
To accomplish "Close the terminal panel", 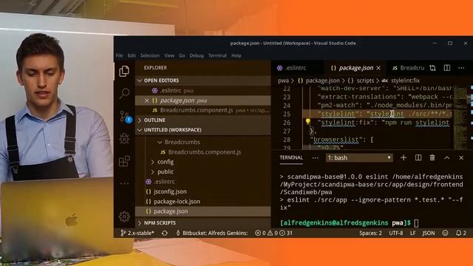I will 461,157.
